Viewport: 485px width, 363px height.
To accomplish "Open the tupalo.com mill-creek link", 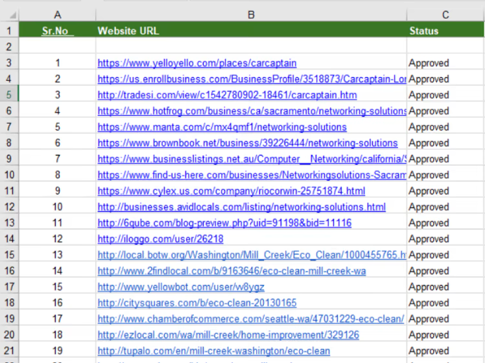I will 213,351.
